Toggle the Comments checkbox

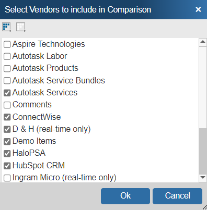(7, 105)
